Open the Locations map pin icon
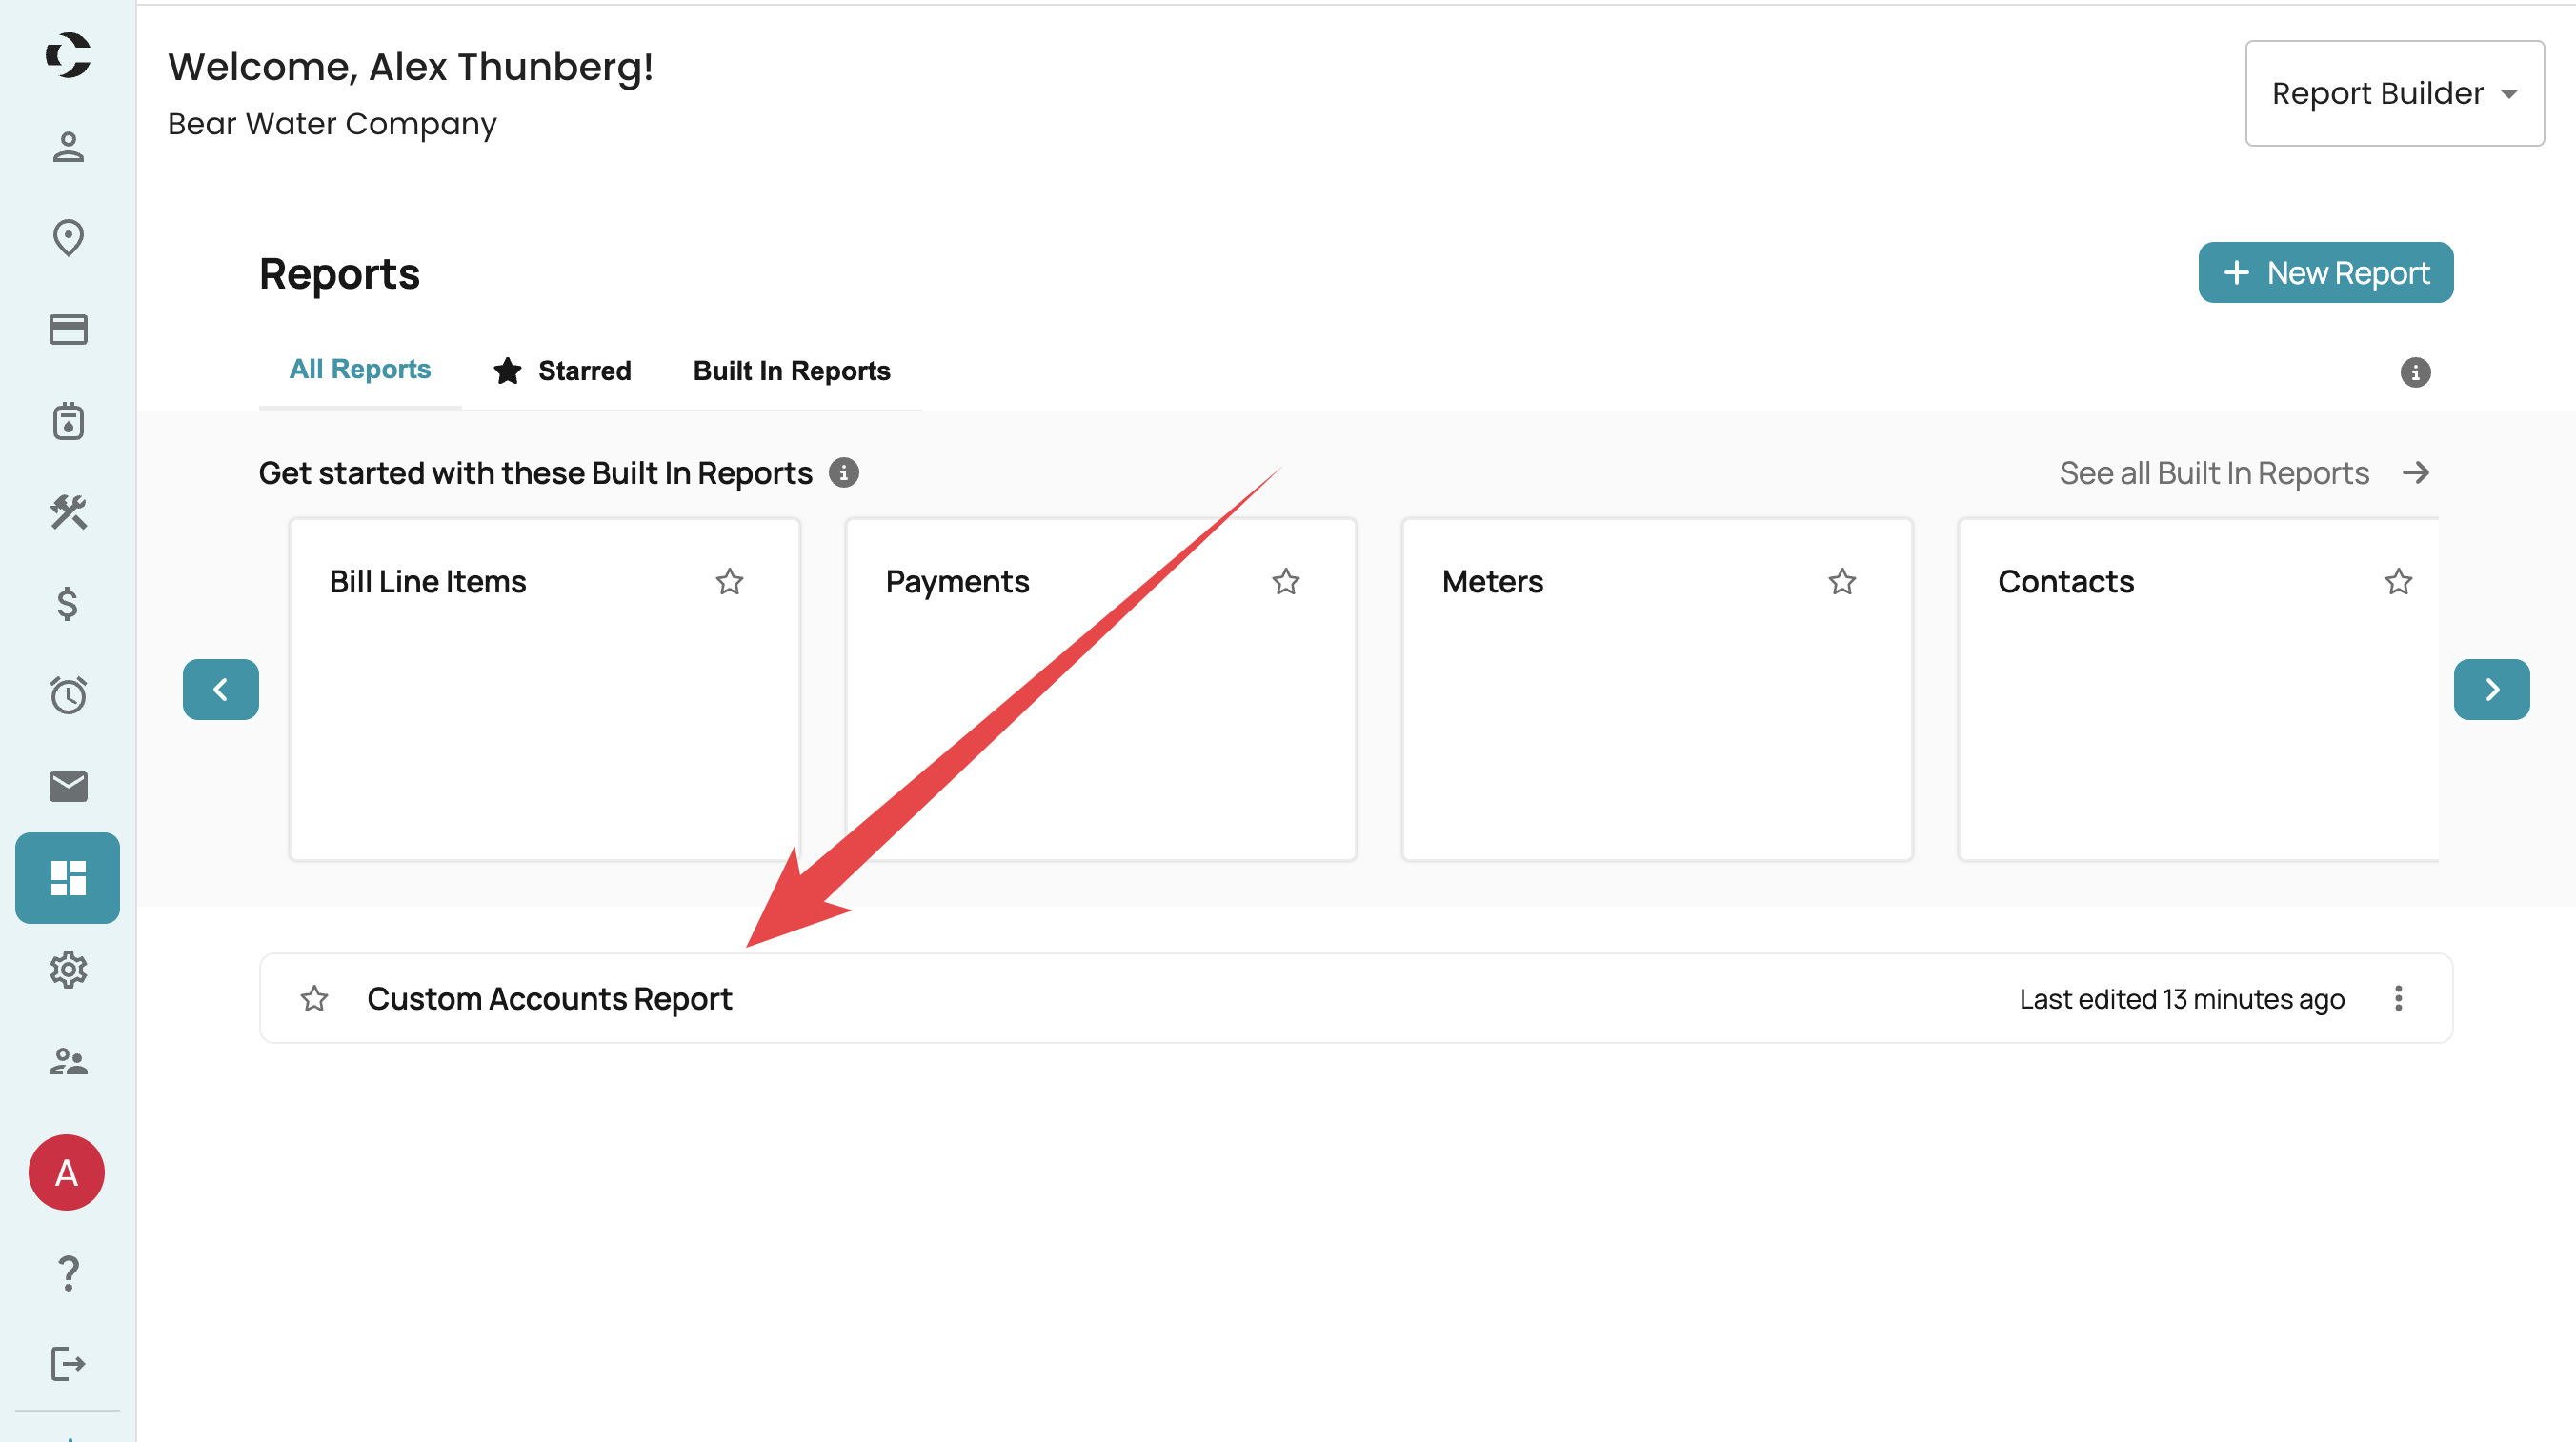 (x=68, y=238)
